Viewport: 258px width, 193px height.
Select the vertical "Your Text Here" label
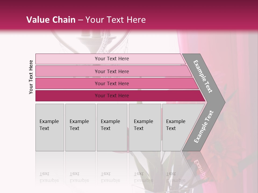31,77
